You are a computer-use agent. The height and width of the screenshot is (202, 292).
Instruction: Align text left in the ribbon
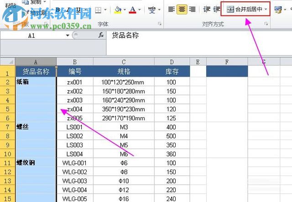tap(172, 9)
